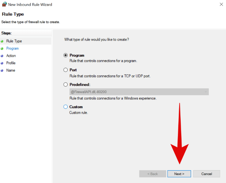Viewport: 226px width, 183px height.
Task: Select the Port radio button
Action: pyautogui.click(x=65, y=70)
